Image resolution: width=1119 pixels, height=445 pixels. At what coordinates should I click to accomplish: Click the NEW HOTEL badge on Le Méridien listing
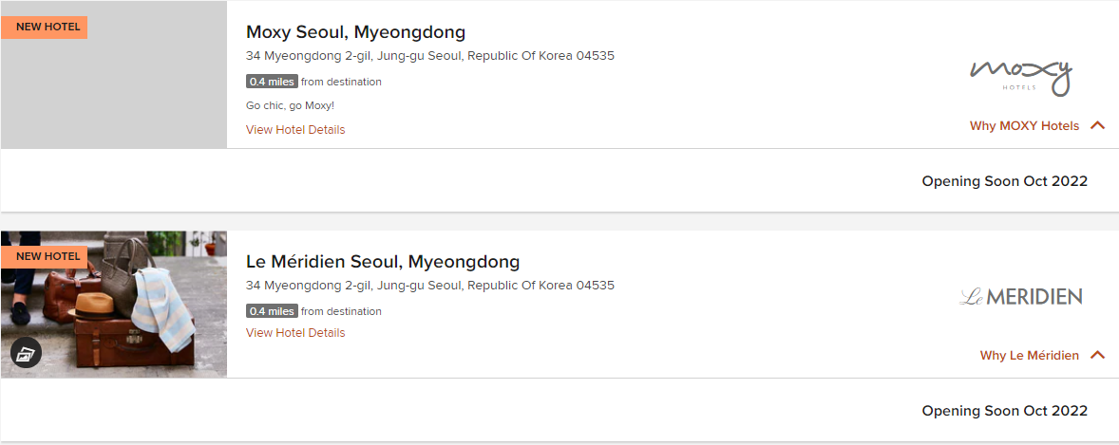(45, 256)
